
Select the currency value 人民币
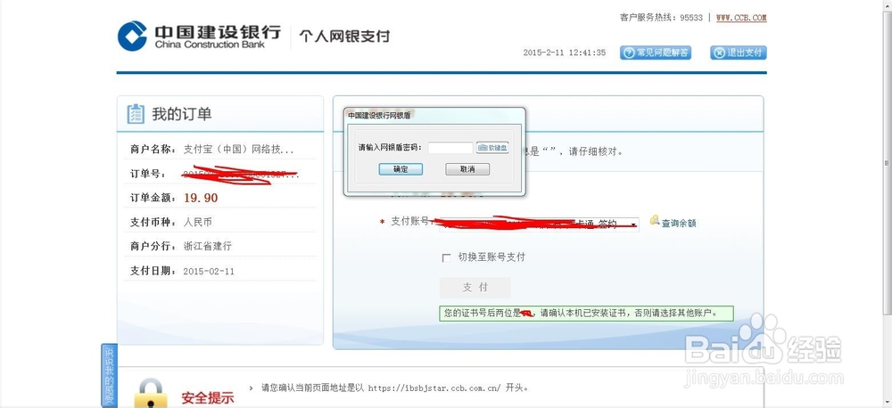(x=197, y=222)
